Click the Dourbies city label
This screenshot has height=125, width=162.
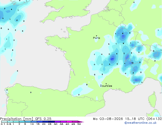pos(106,86)
